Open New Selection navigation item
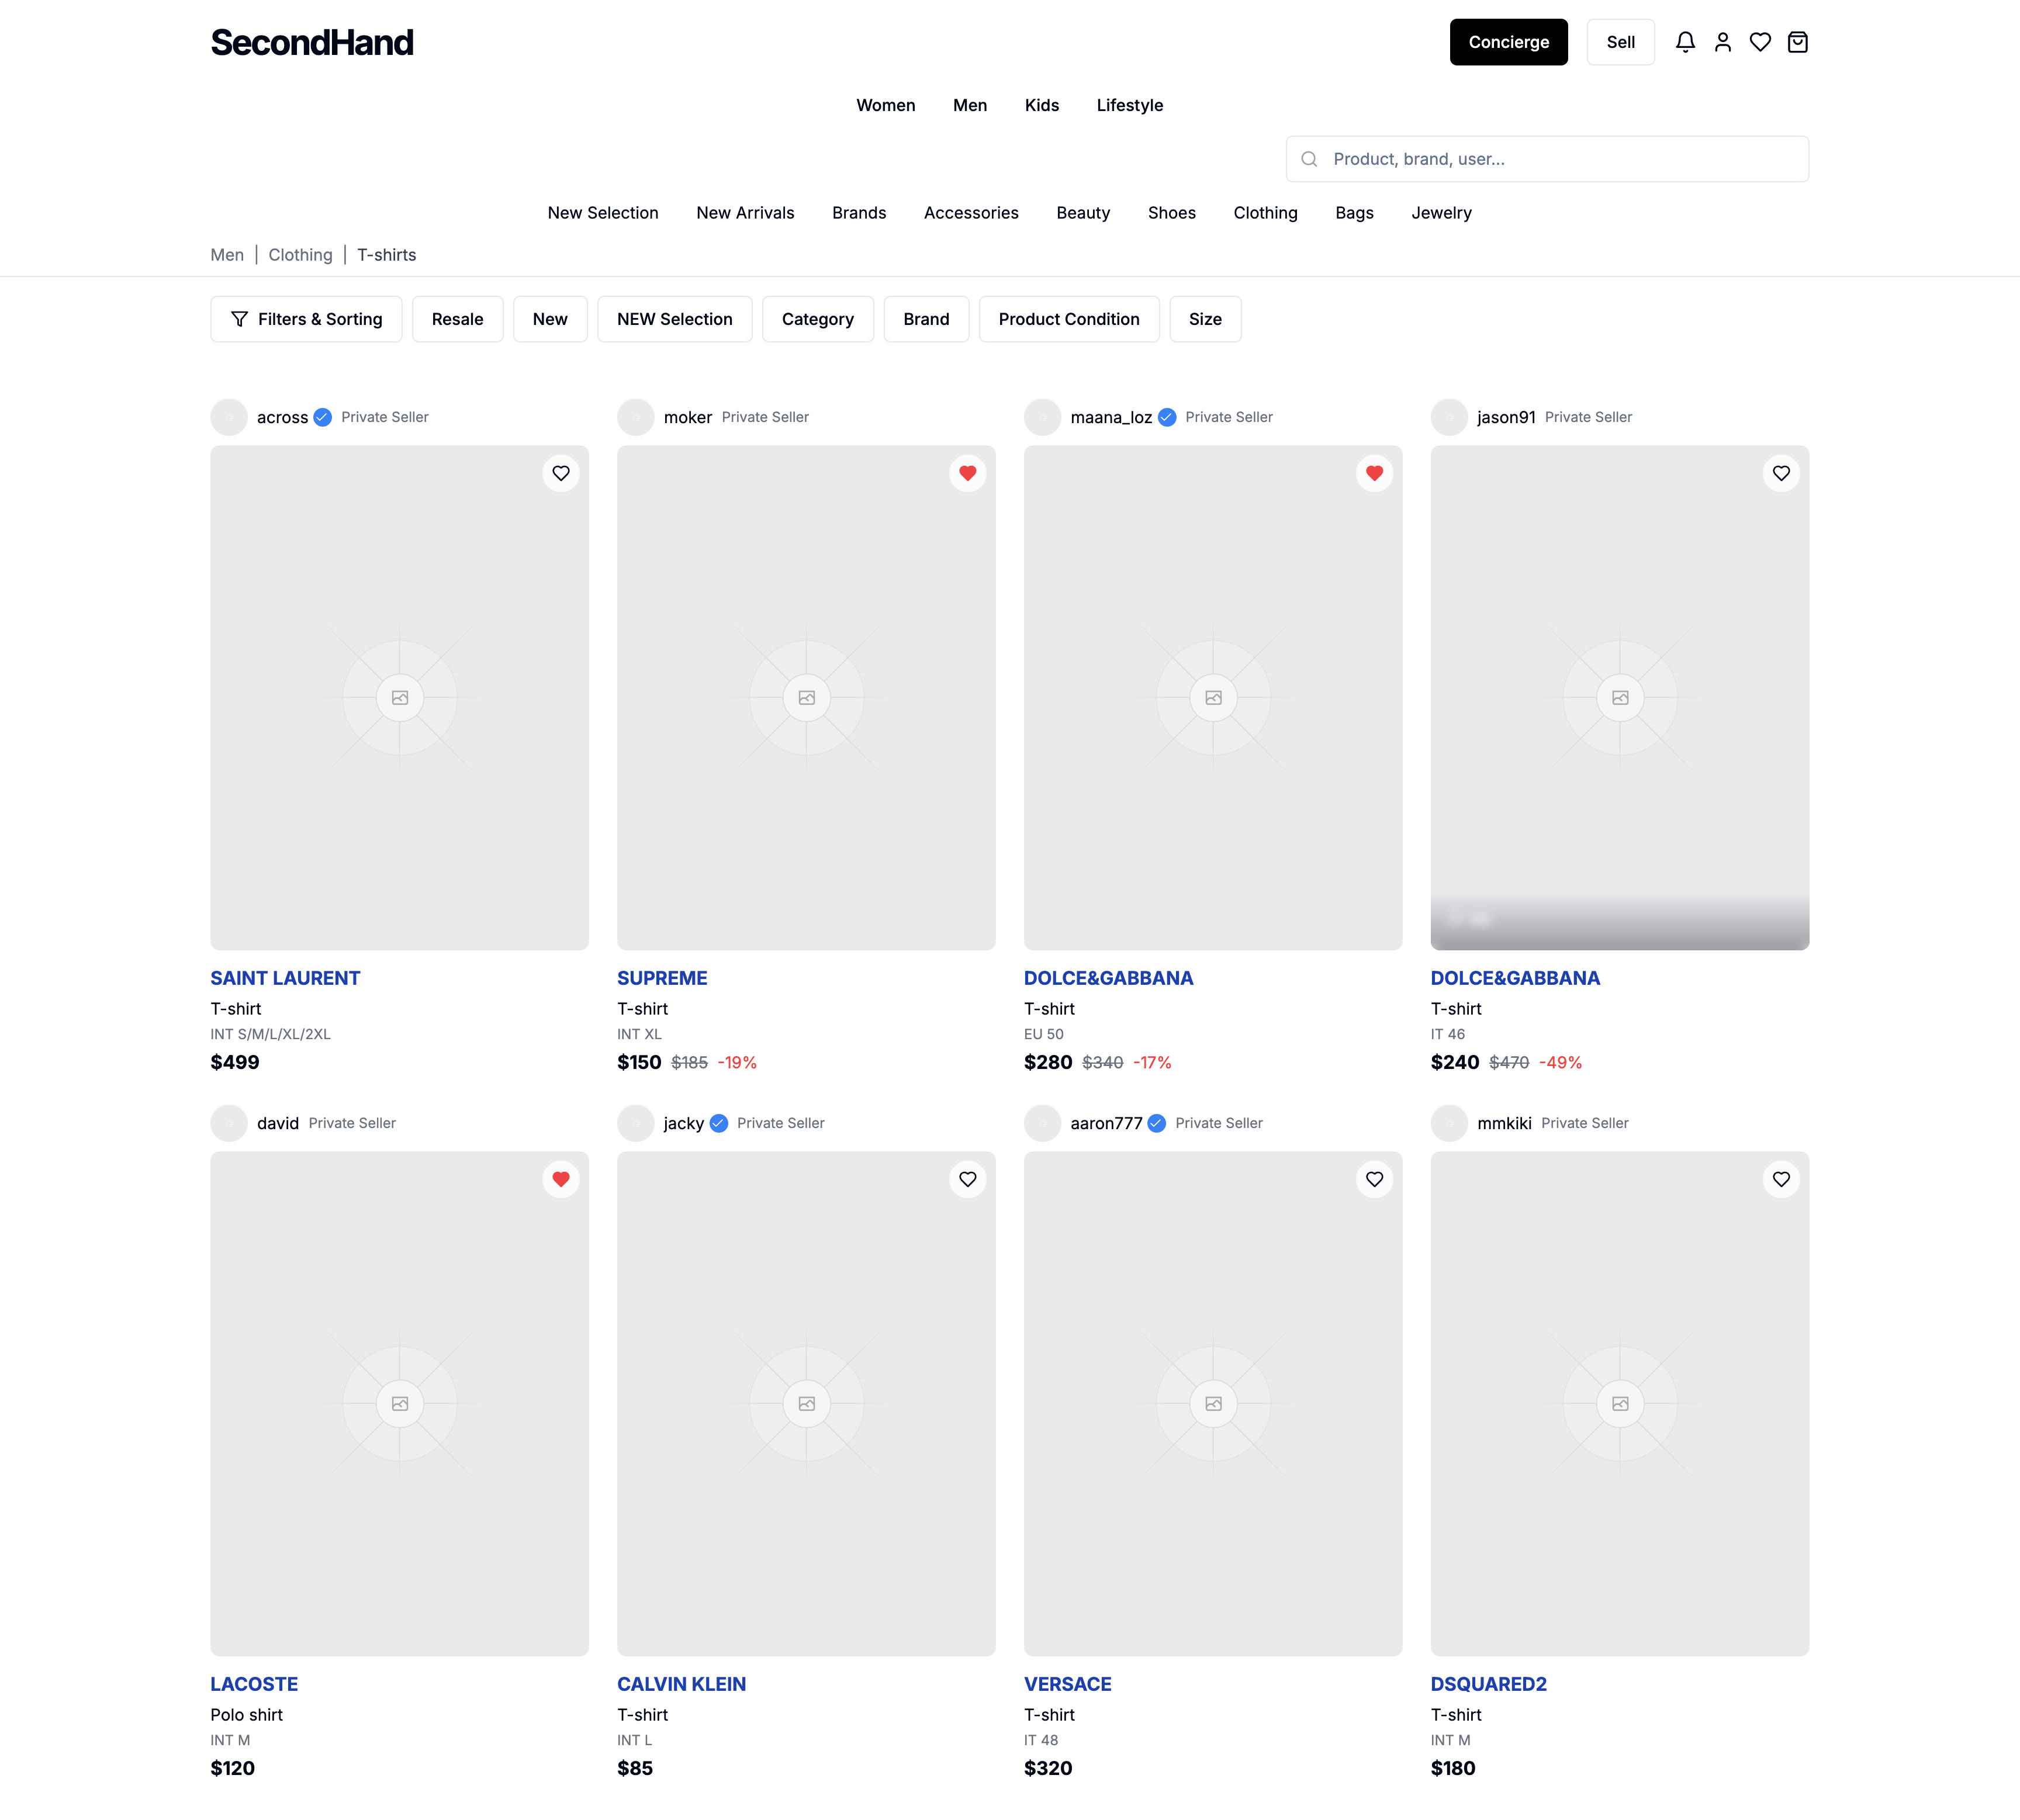 point(603,213)
